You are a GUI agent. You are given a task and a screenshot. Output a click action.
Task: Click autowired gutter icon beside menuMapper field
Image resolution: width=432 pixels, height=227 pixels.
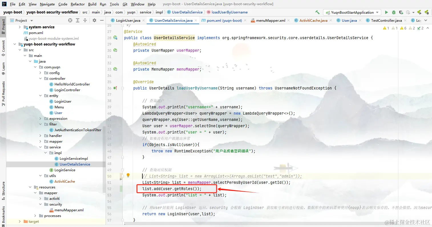pyautogui.click(x=115, y=69)
